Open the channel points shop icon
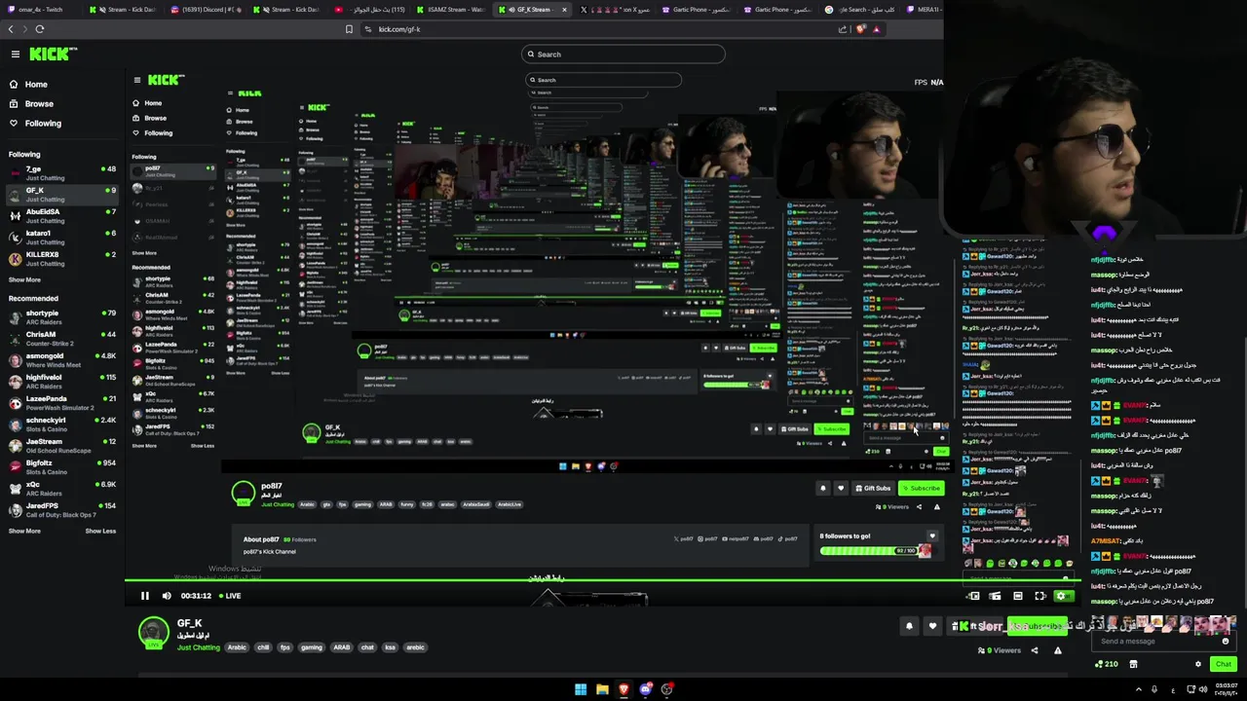The width and height of the screenshot is (1247, 701). point(1133,664)
